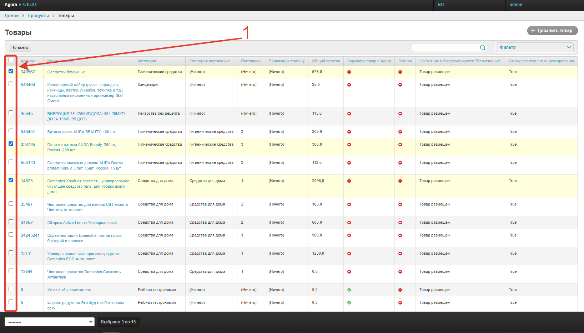The image size is (584, 333).
Task: Click green hide-in-Agora checkmark for article 5
Action: pyautogui.click(x=349, y=303)
